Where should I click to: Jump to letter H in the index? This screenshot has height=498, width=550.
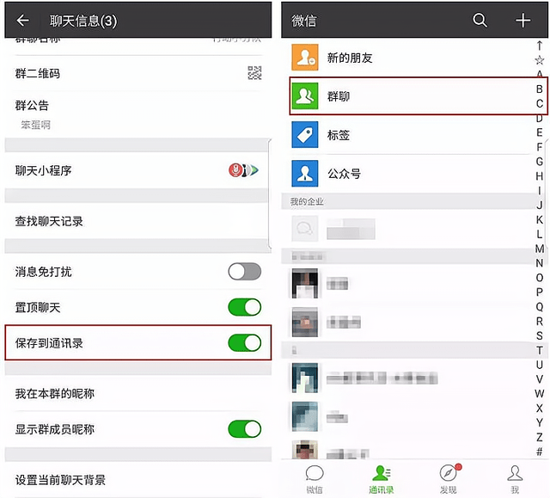point(540,175)
